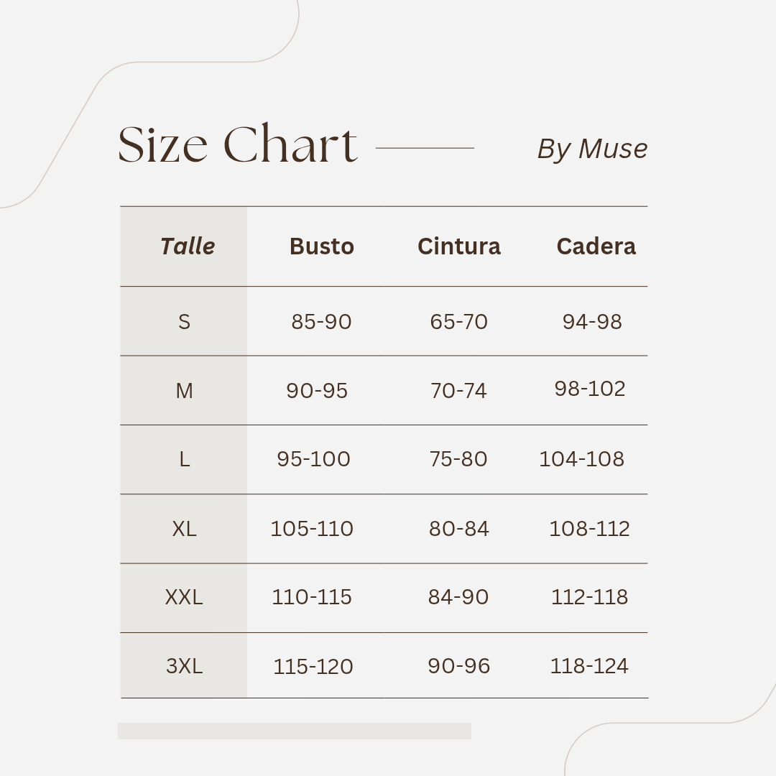Click the 84-90 waist measurement

(x=458, y=597)
